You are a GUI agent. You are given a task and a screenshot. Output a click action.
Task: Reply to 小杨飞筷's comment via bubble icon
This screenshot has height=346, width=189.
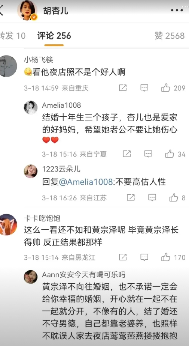point(144,88)
